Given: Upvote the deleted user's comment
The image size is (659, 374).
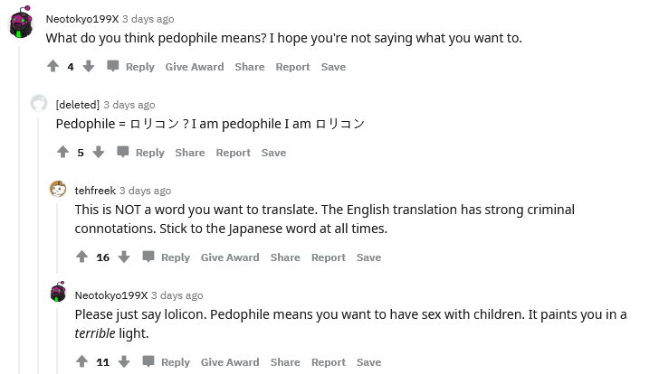Looking at the screenshot, I should [63, 152].
